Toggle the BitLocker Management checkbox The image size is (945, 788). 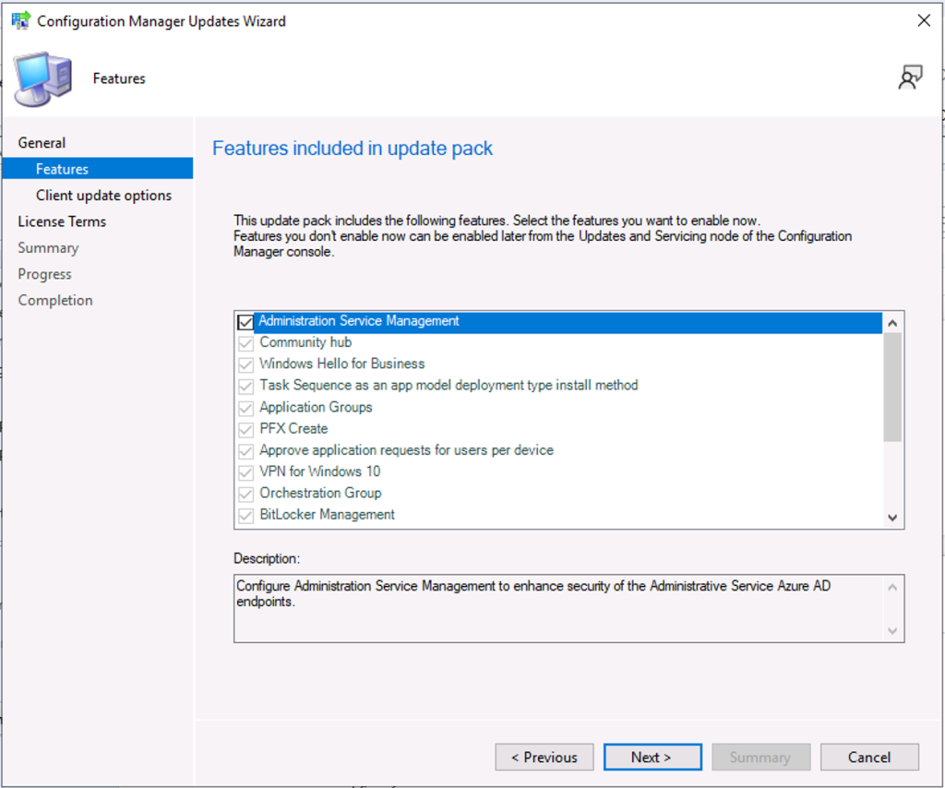coord(245,516)
